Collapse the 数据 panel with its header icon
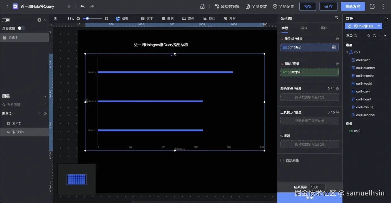Viewport: 391px width, 203px height. pos(386,18)
